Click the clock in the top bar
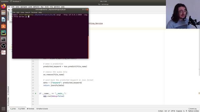Viewport: 200px width, 112px height. tap(103, 1)
